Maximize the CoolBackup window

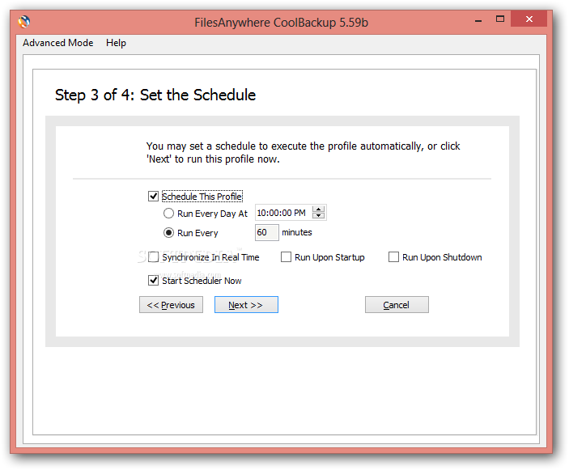coord(500,19)
